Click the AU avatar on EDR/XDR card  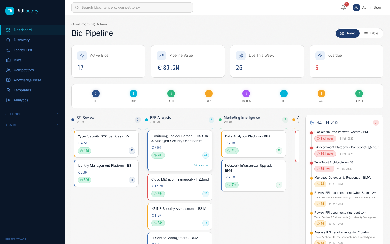[x=206, y=155]
